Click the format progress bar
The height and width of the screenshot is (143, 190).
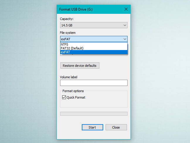point(94,114)
